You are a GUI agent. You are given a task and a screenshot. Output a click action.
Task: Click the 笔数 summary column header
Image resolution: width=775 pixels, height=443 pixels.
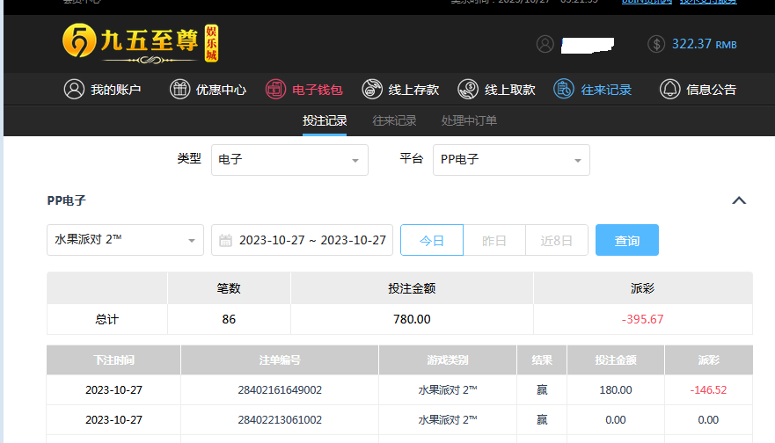[229, 288]
